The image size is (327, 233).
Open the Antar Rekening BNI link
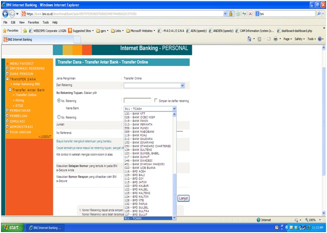click(25, 84)
